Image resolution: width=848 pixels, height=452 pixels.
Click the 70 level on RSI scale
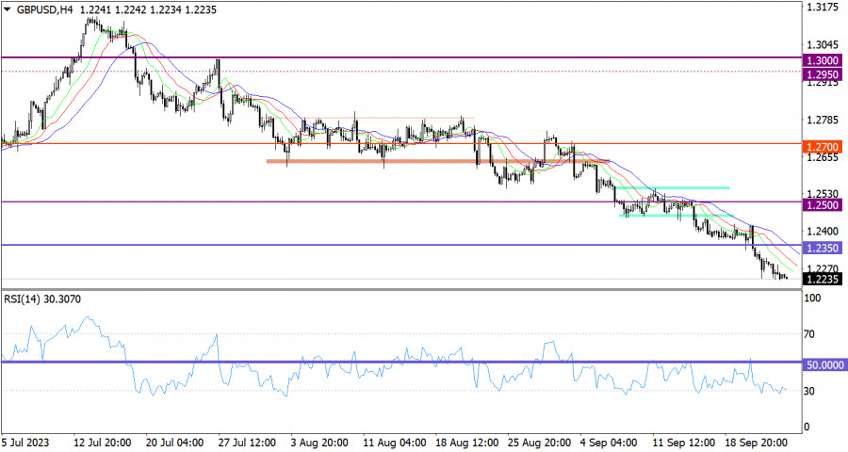(x=810, y=333)
